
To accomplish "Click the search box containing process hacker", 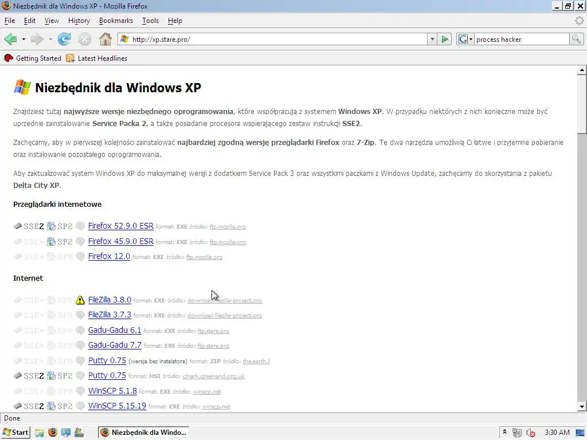I will pyautogui.click(x=522, y=39).
